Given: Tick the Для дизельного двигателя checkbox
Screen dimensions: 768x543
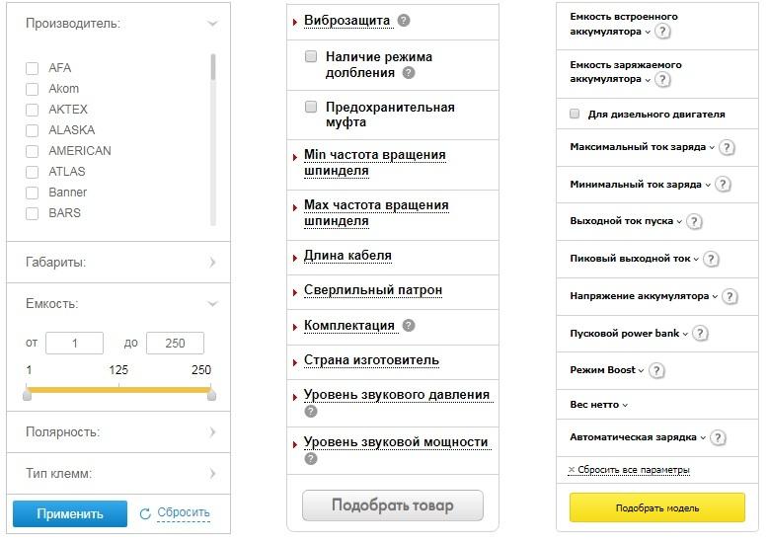Looking at the screenshot, I should pyautogui.click(x=575, y=115).
